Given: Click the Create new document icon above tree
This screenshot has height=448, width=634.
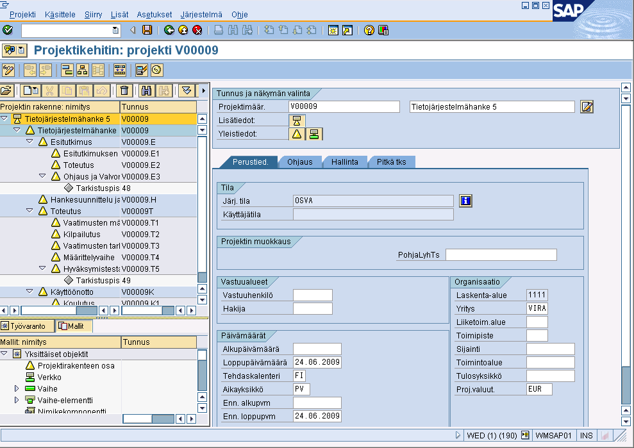Looking at the screenshot, I should (x=30, y=90).
